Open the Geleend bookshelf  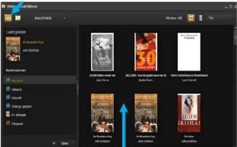[40, 89]
